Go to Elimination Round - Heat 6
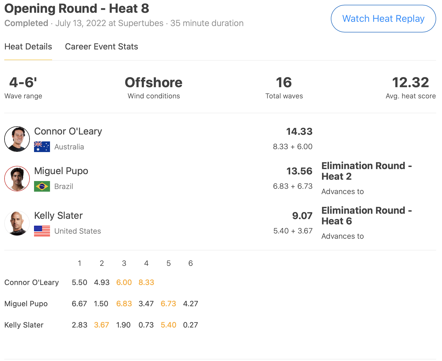This screenshot has width=442, height=361. 366,216
